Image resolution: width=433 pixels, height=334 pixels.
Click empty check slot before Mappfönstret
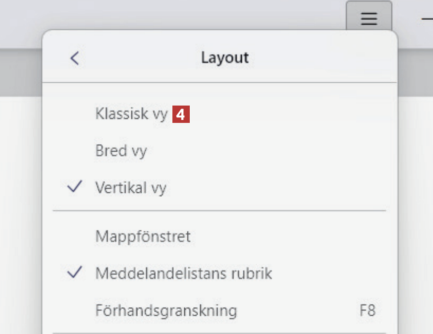click(x=74, y=236)
